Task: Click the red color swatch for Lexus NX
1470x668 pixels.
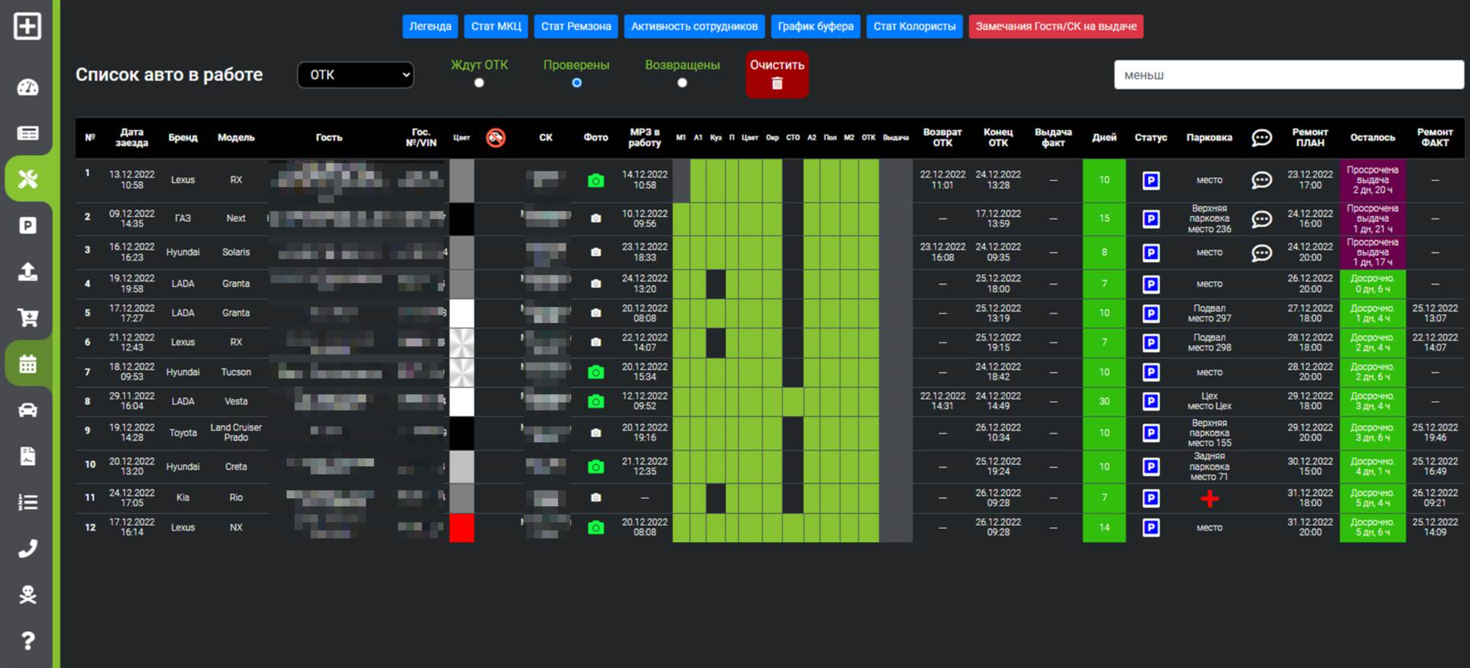Action: [462, 528]
